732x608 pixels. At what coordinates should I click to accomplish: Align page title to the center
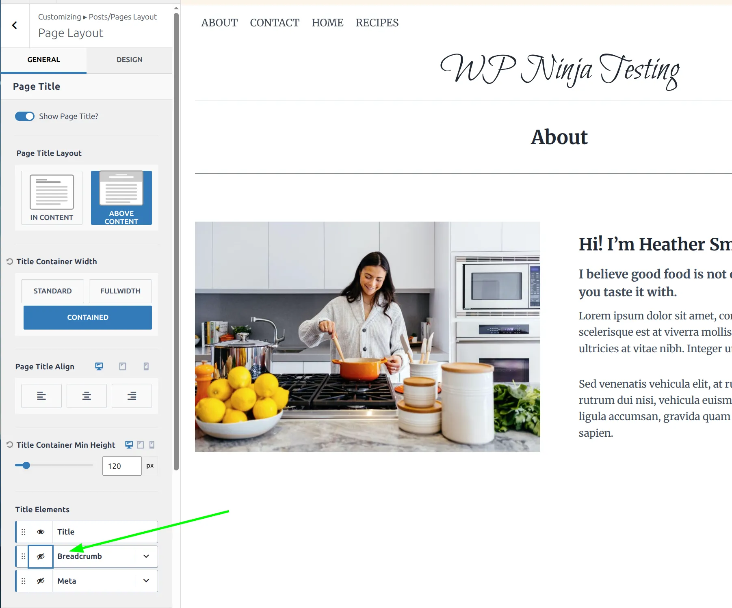[x=87, y=396]
